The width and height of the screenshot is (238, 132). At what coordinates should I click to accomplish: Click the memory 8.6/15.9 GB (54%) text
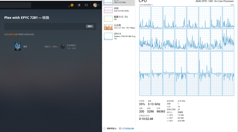(x=121, y=11)
